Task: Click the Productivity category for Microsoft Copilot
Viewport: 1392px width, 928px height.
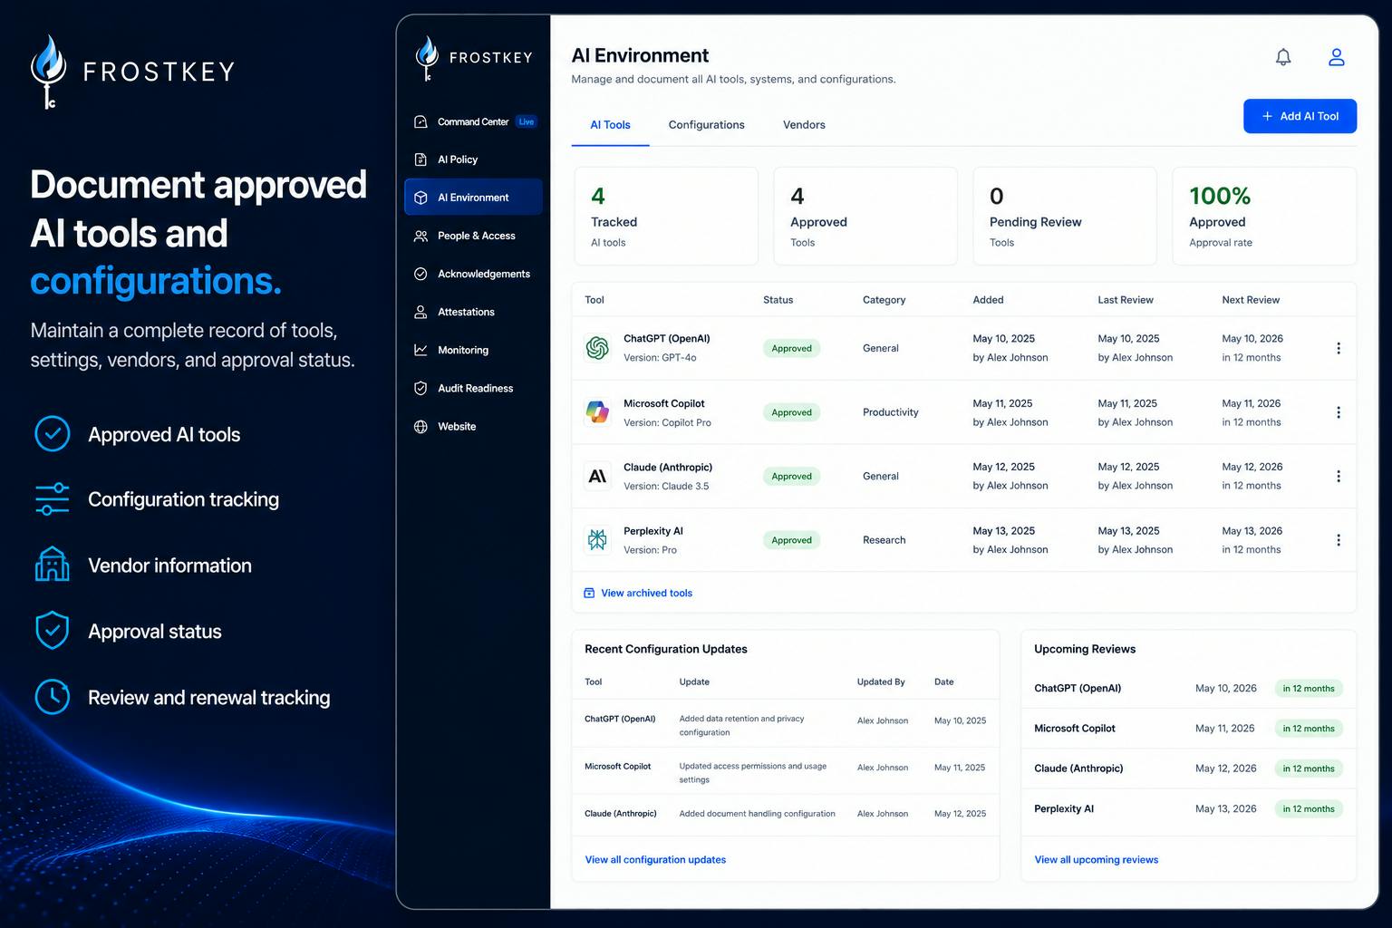Action: 890,412
